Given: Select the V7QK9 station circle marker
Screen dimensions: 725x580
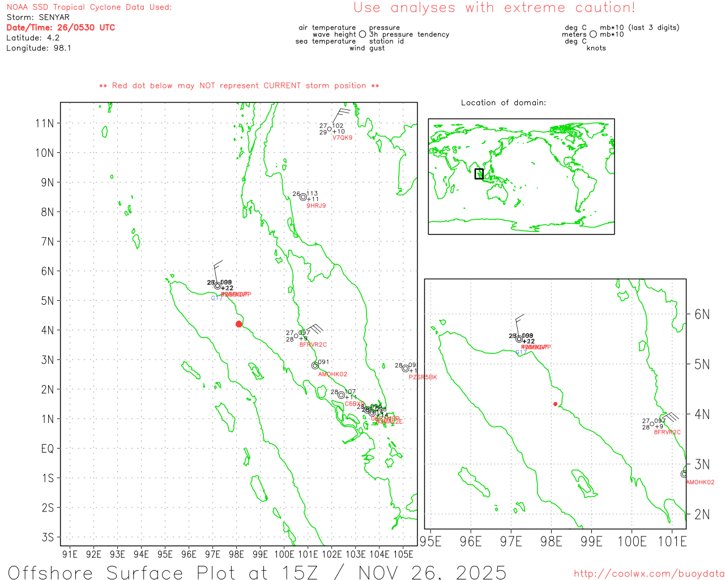Looking at the screenshot, I should [x=330, y=129].
